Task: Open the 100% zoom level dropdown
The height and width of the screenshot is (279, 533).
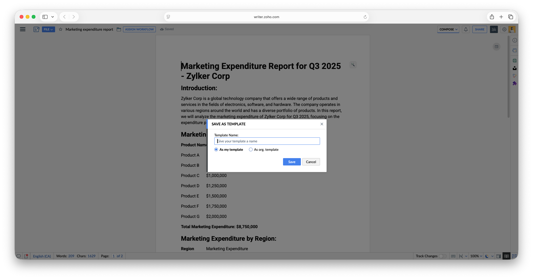Action: tap(476, 256)
